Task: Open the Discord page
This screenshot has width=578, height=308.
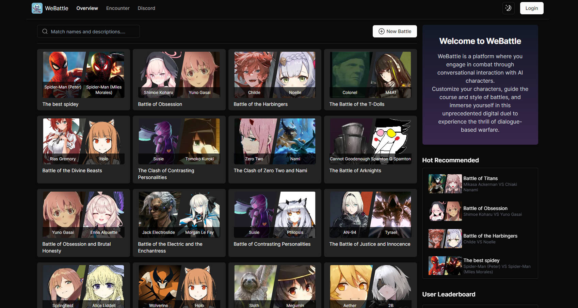Action: click(146, 8)
